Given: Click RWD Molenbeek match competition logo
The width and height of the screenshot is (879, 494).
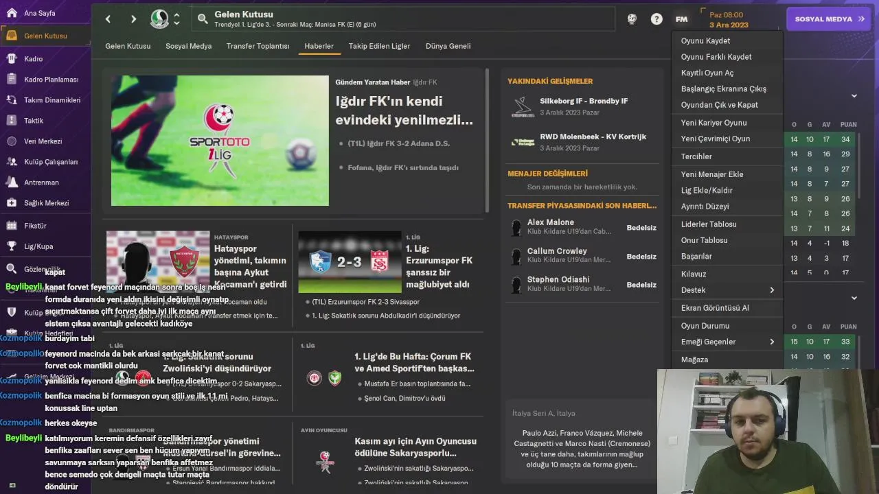Looking at the screenshot, I should (523, 142).
